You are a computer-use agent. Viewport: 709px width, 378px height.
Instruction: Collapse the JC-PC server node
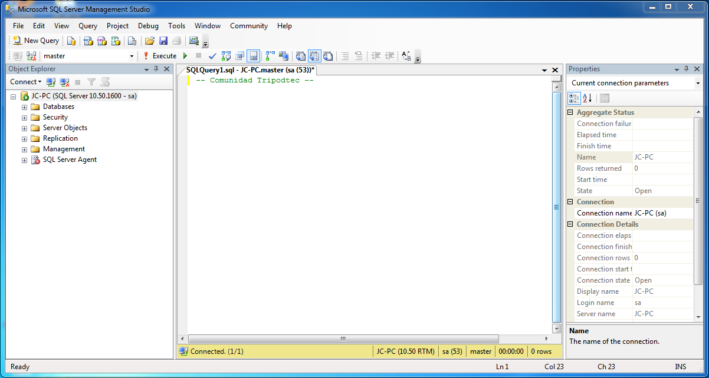tap(14, 96)
